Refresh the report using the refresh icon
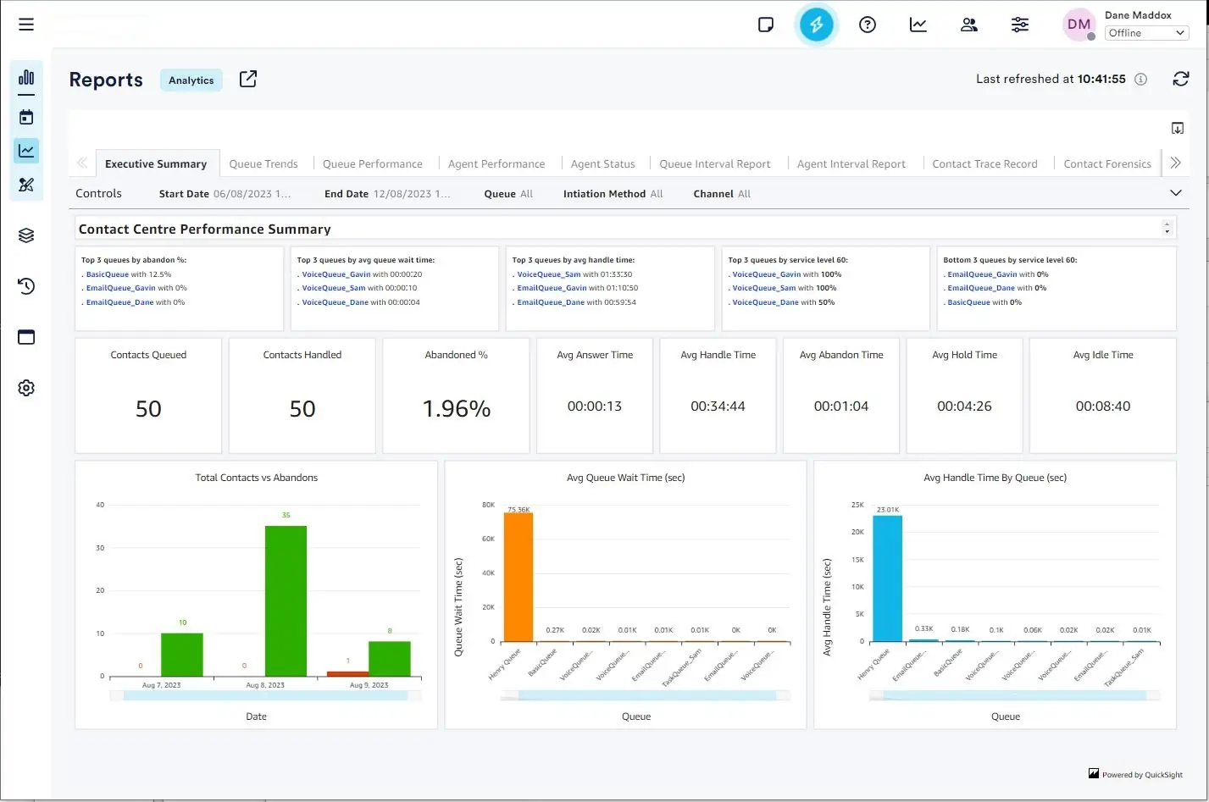Screen dimensions: 1209x802 point(1180,79)
